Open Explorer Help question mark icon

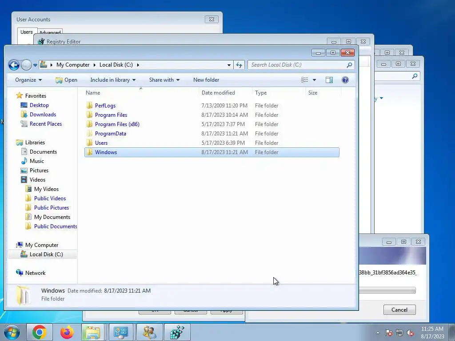345,80
